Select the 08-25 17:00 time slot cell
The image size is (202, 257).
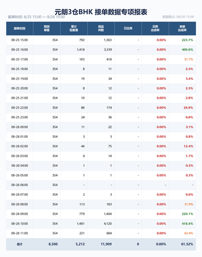tap(19, 60)
